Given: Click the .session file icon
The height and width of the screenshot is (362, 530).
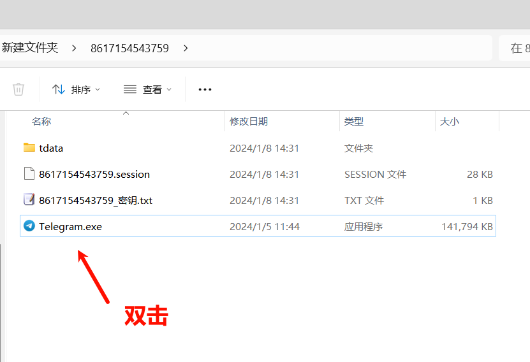Looking at the screenshot, I should [29, 174].
